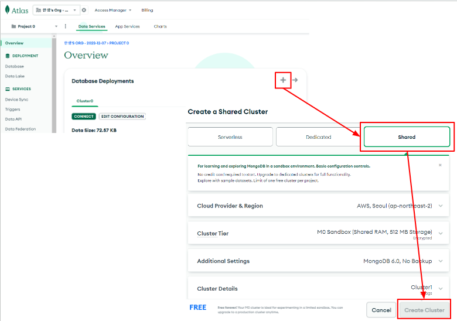Click the M0 Sandbox tier value

[374, 232]
